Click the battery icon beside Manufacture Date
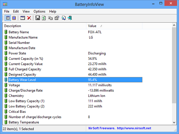Image resolution: width=179 pixels, height=134 pixels. pos(6,48)
